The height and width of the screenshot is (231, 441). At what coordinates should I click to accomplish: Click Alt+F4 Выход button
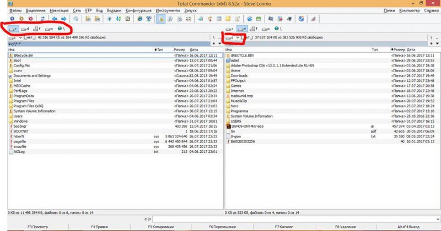click(x=408, y=227)
